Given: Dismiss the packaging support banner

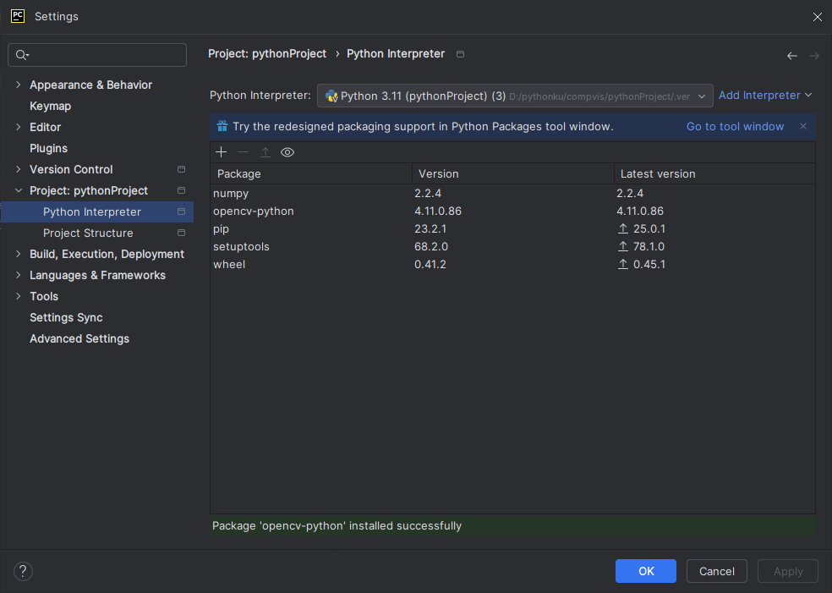Looking at the screenshot, I should coord(803,126).
